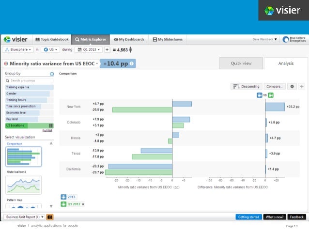This screenshot has width=309, height=232.
Task: Click the Q1 2012 legend icon
Action: click(x=63, y=204)
